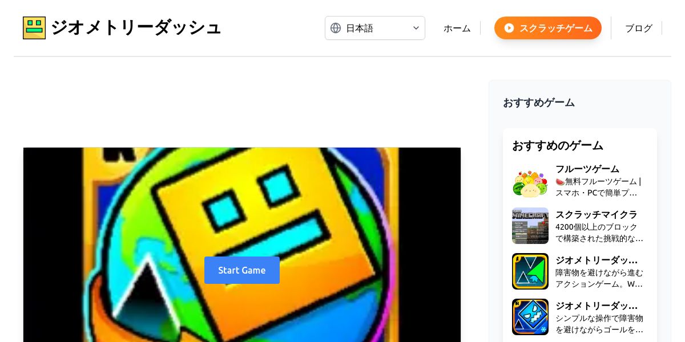
Task: Open the ホーム menu item
Action: point(457,28)
